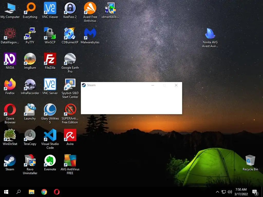Open volume control in tray
The height and width of the screenshot is (197, 263).
(230, 192)
